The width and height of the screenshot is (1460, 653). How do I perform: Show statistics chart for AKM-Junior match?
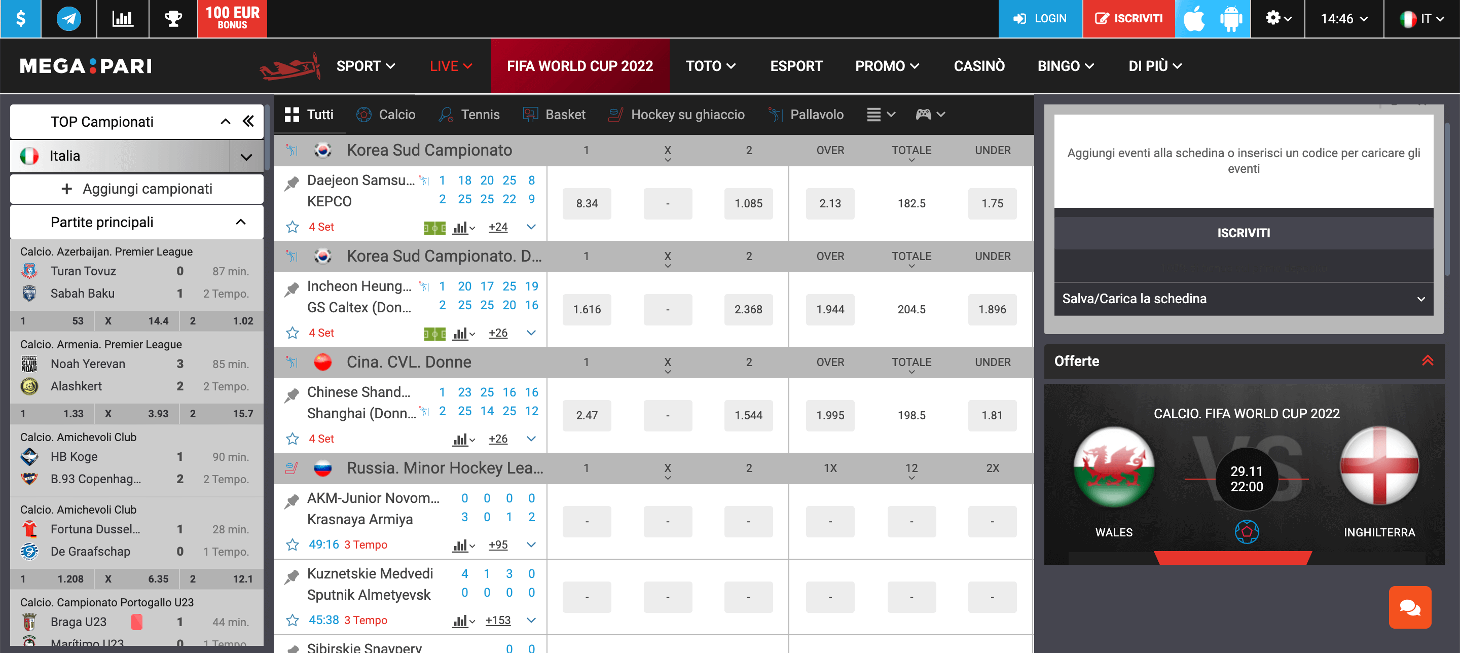pyautogui.click(x=464, y=546)
